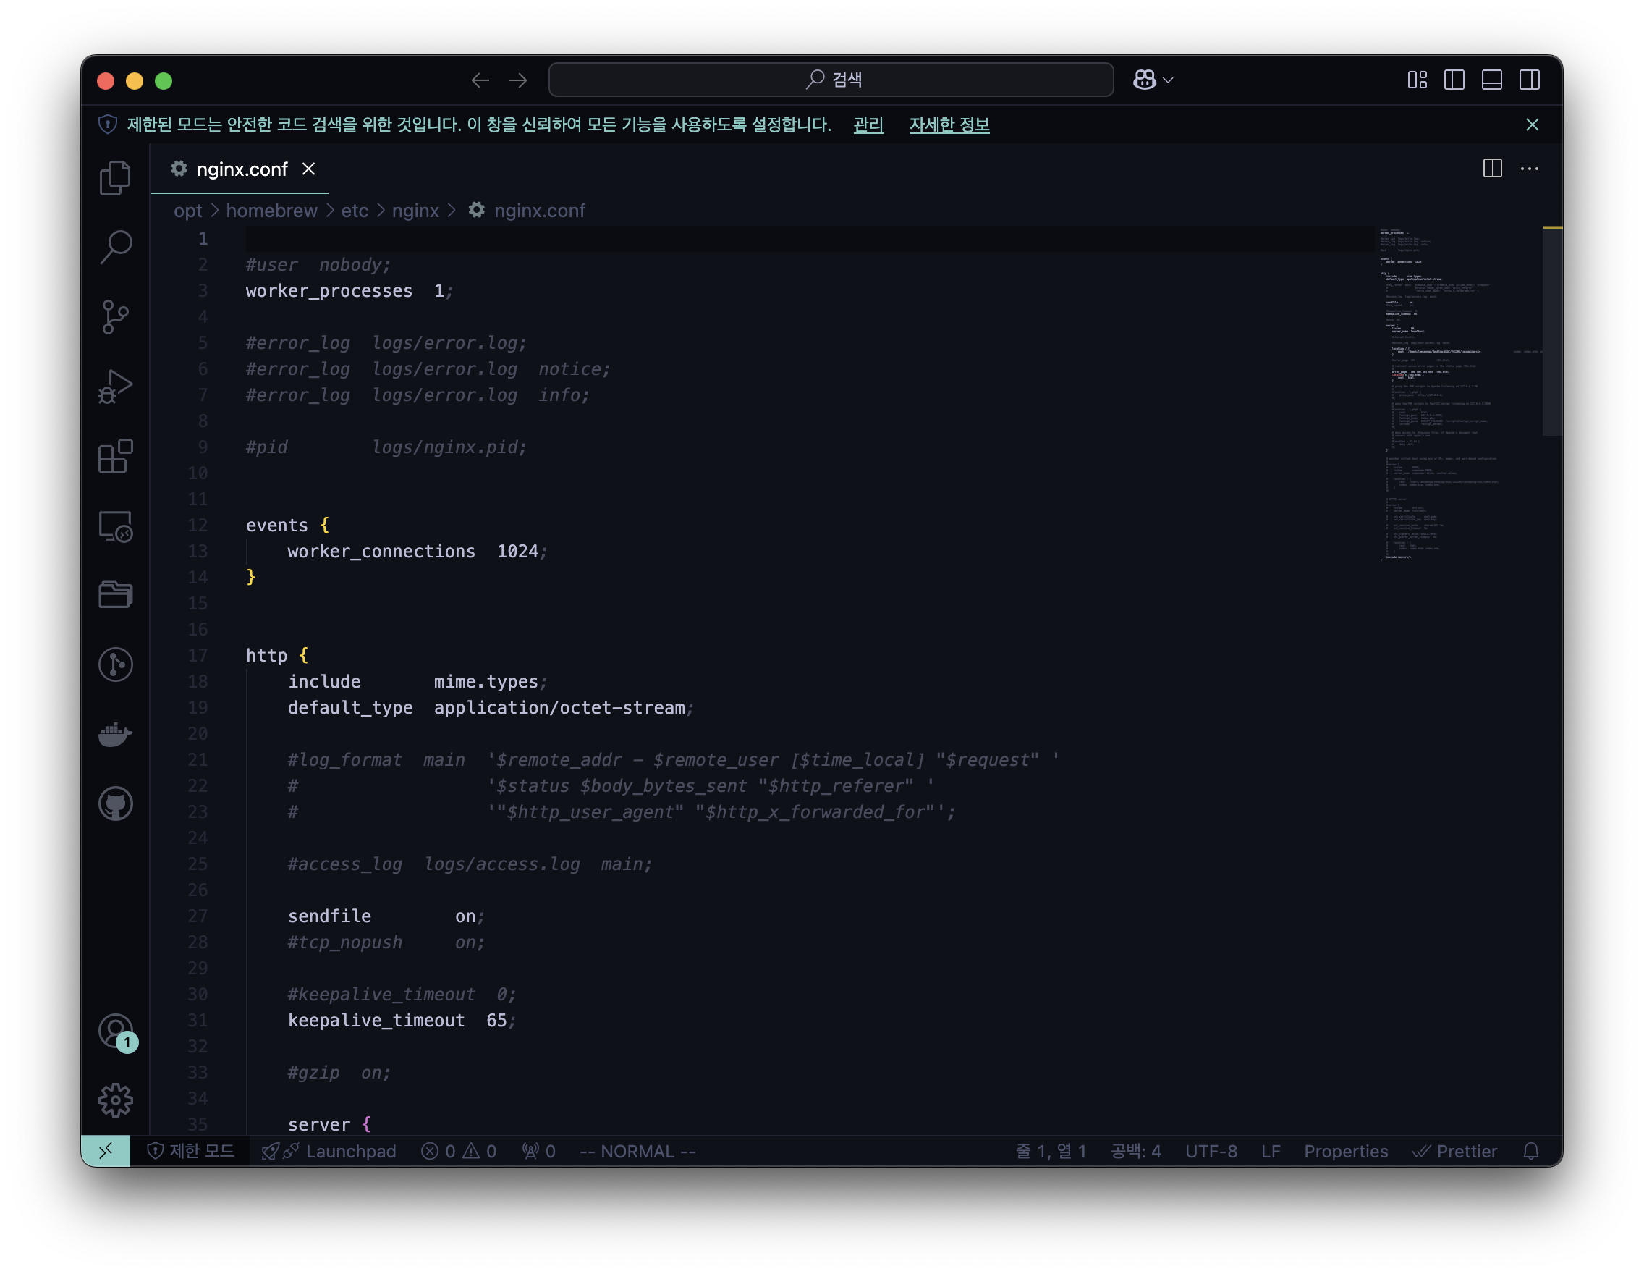The image size is (1644, 1274).
Task: Open the Run and Debug view
Action: tap(115, 387)
